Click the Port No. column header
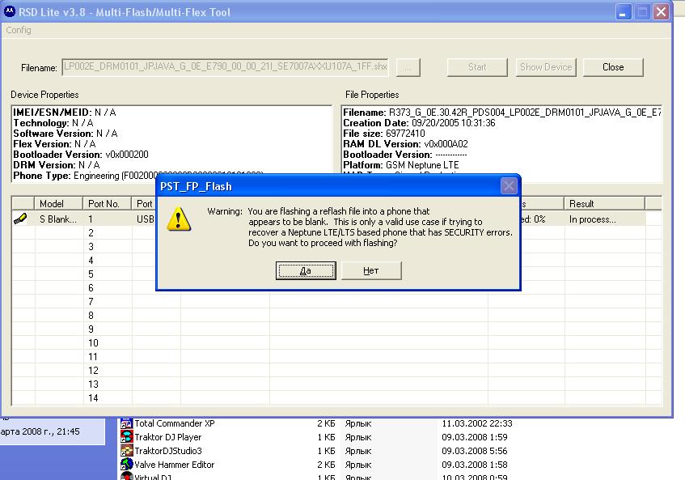 point(107,204)
